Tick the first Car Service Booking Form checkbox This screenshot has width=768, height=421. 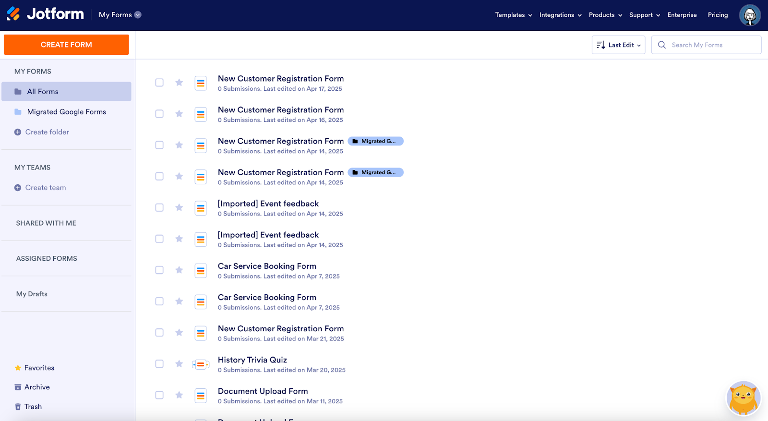pos(159,270)
